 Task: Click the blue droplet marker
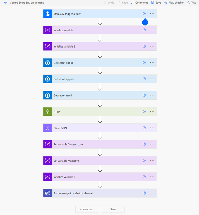(x=145, y=22)
